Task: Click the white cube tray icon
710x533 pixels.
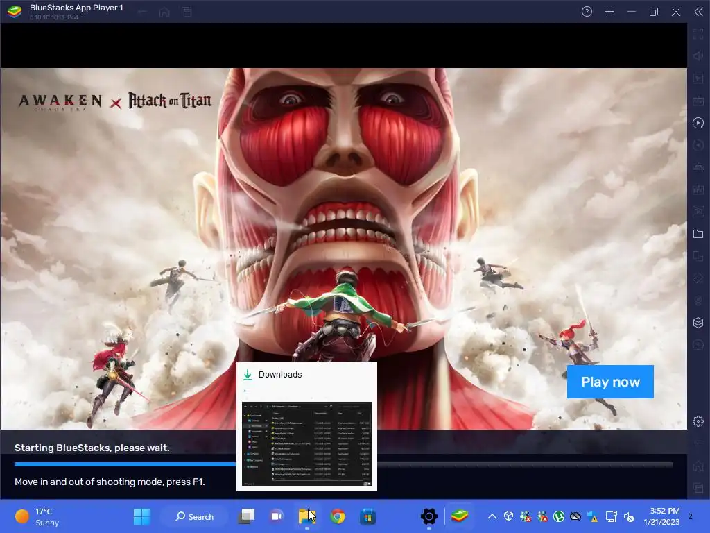Action: [x=508, y=516]
